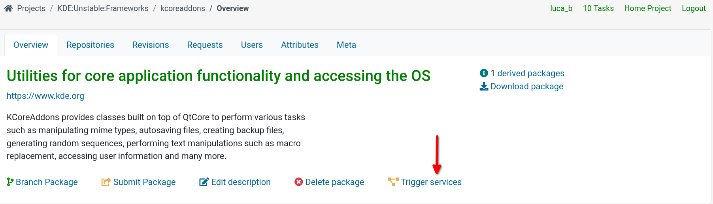Click the Branch Package fork icon
This screenshot has height=204, width=713.
[x=10, y=182]
